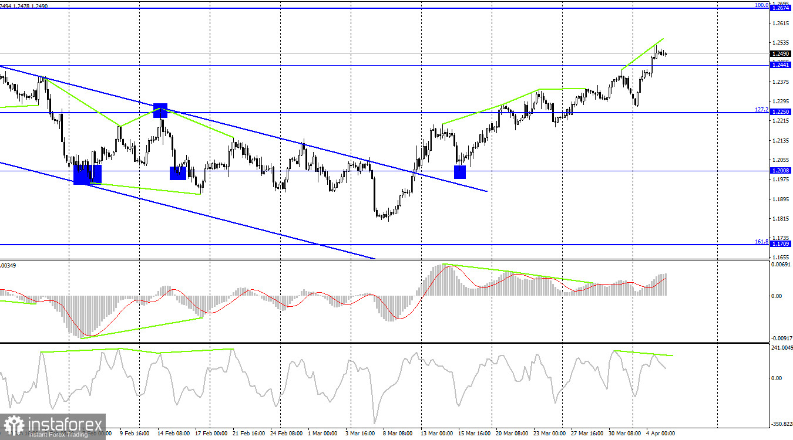793x440 pixels.
Task: Select the 1.2250 level price tag
Action: click(x=780, y=111)
